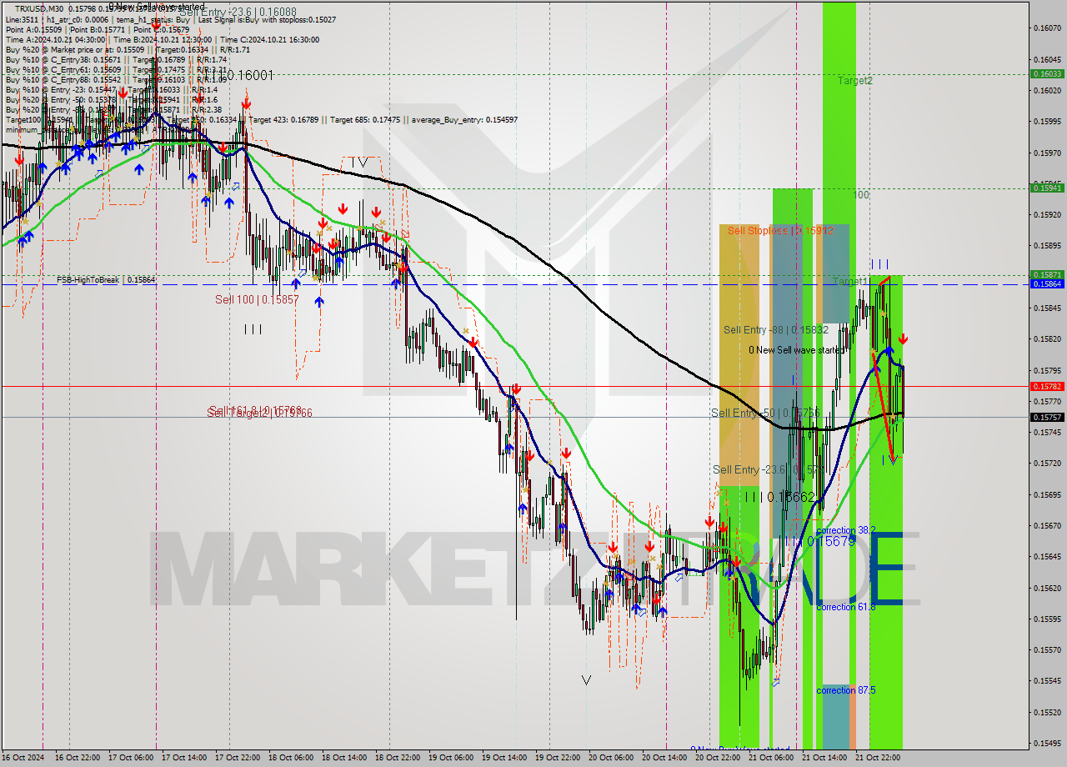Click the green 0.15871 price tag
Image resolution: width=1067 pixels, height=767 pixels.
[1047, 274]
